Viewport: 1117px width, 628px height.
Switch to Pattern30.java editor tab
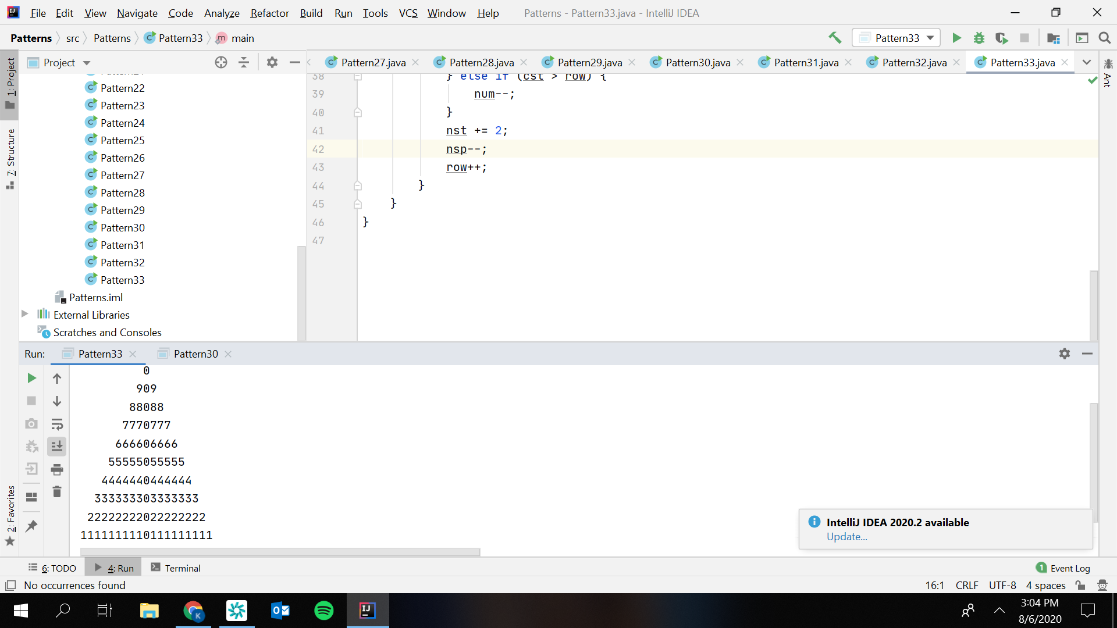[x=698, y=62]
